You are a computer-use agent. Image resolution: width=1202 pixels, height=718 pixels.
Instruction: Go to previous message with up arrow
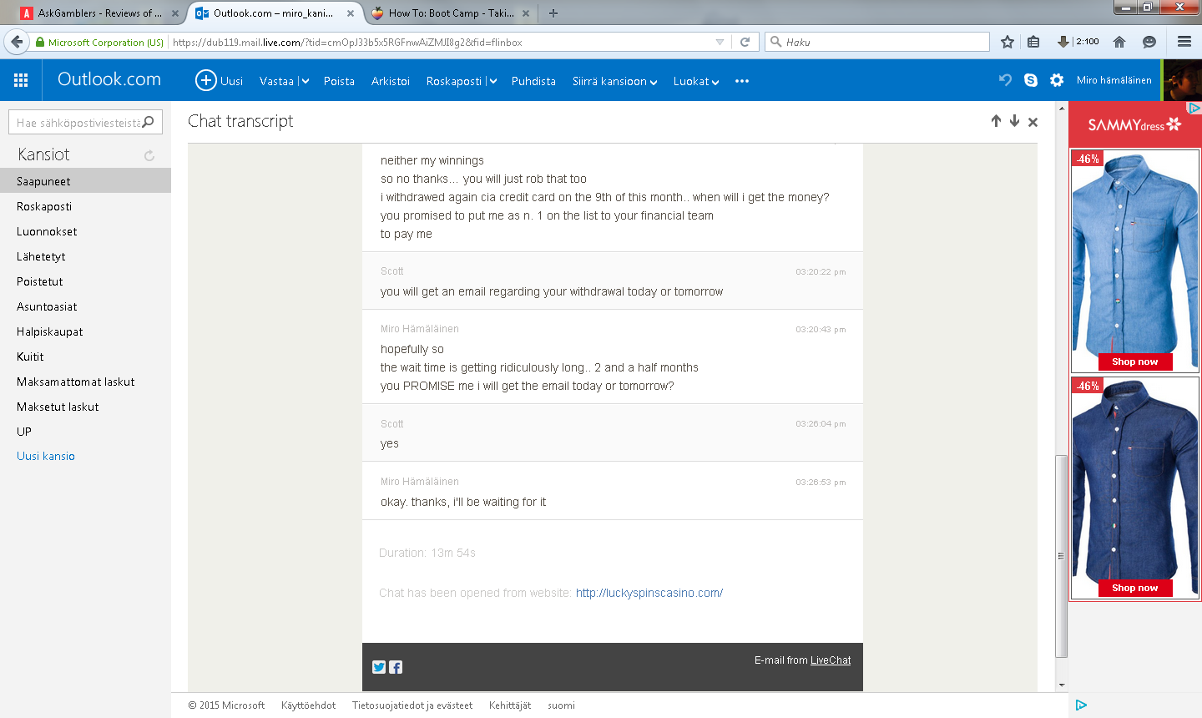tap(996, 121)
